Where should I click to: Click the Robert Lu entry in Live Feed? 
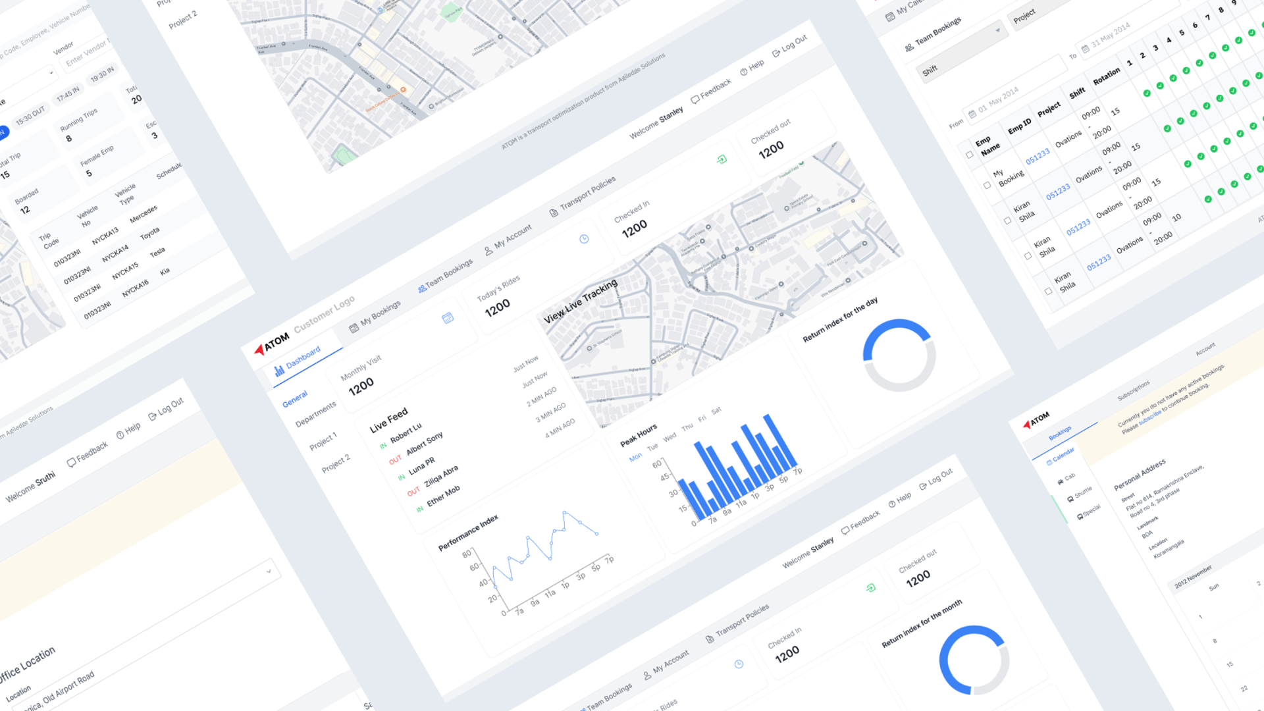tap(406, 433)
